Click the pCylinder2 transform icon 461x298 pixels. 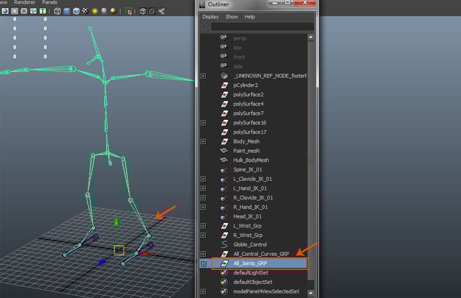pos(223,85)
